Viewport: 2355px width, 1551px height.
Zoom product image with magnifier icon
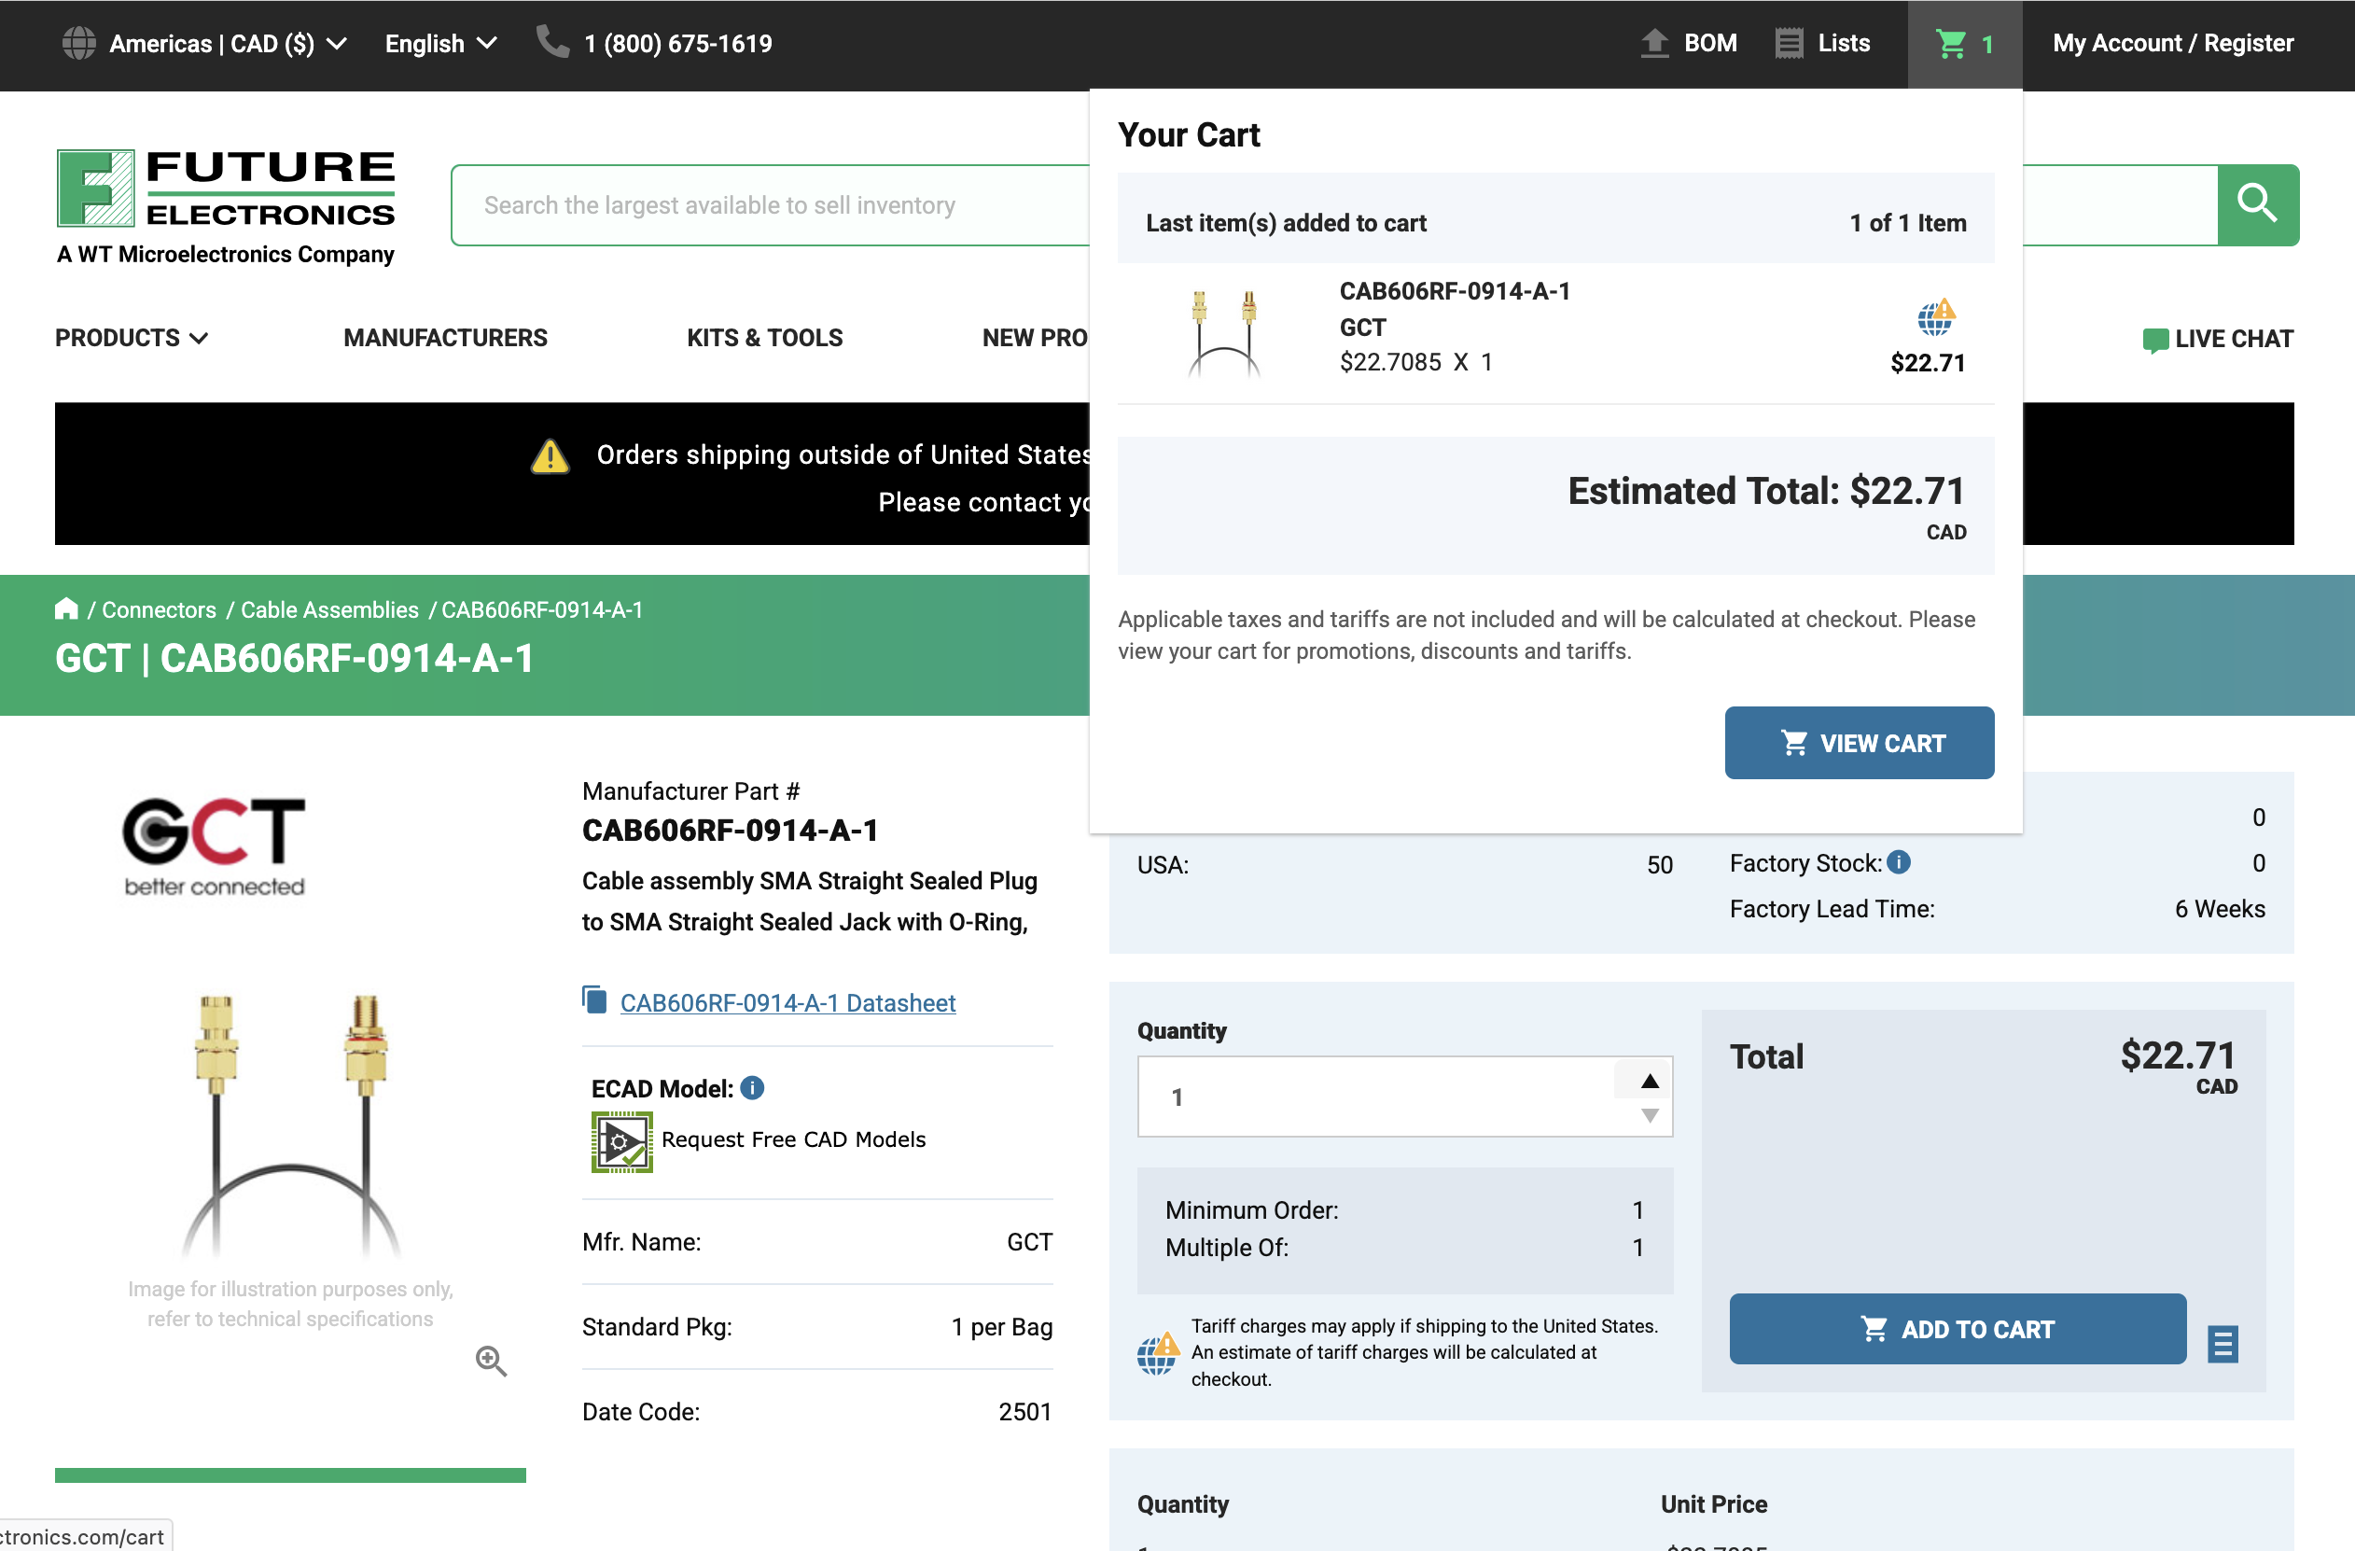coord(491,1361)
